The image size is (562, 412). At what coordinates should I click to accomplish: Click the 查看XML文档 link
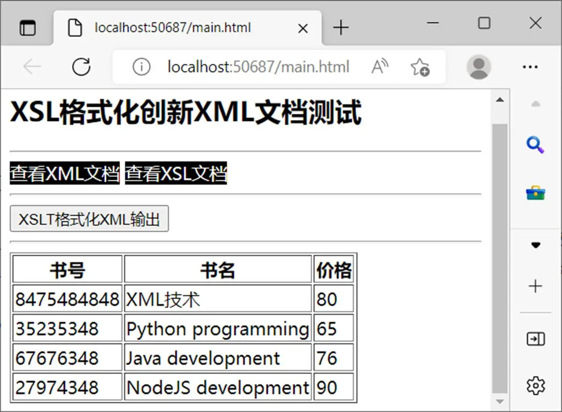tap(65, 173)
